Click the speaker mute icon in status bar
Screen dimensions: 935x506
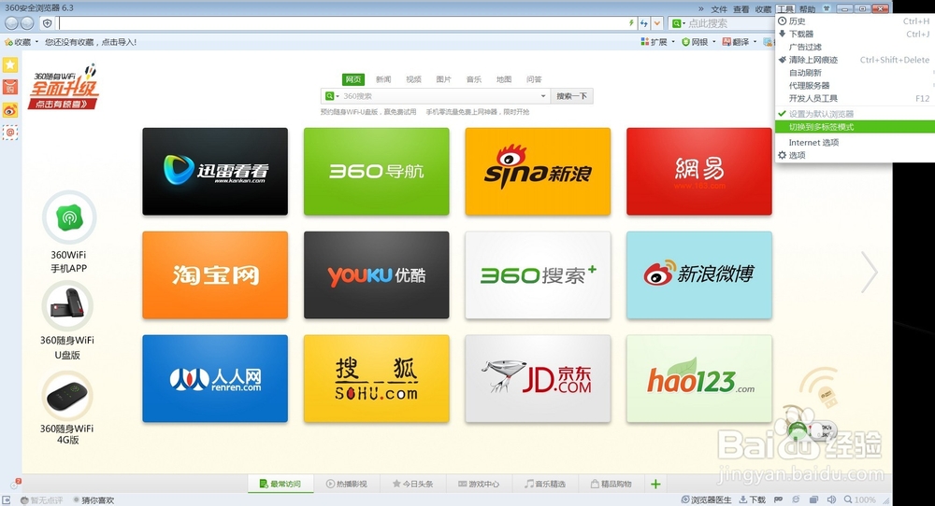click(x=831, y=500)
